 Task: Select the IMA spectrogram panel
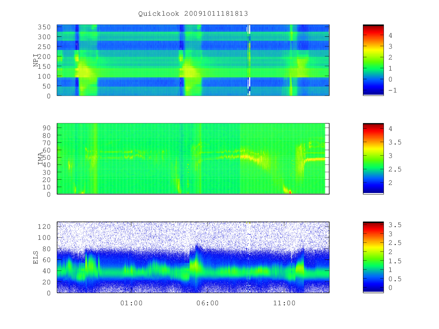(193, 159)
